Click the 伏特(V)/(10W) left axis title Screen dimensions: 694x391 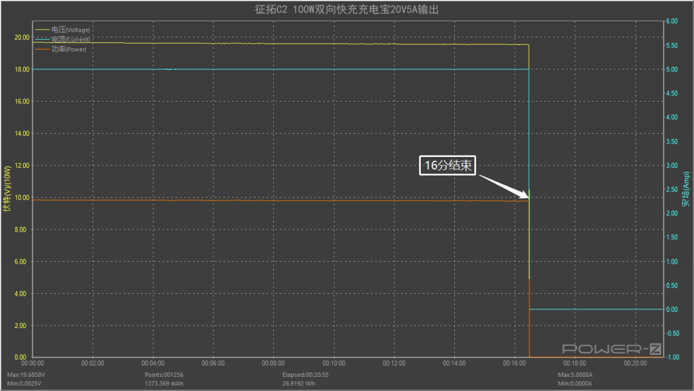point(6,188)
